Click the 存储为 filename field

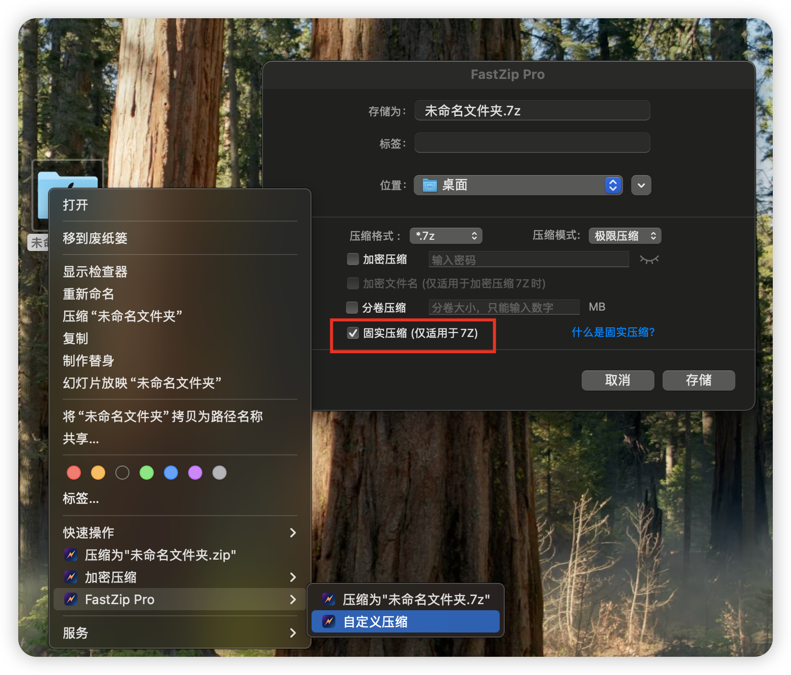pyautogui.click(x=532, y=111)
